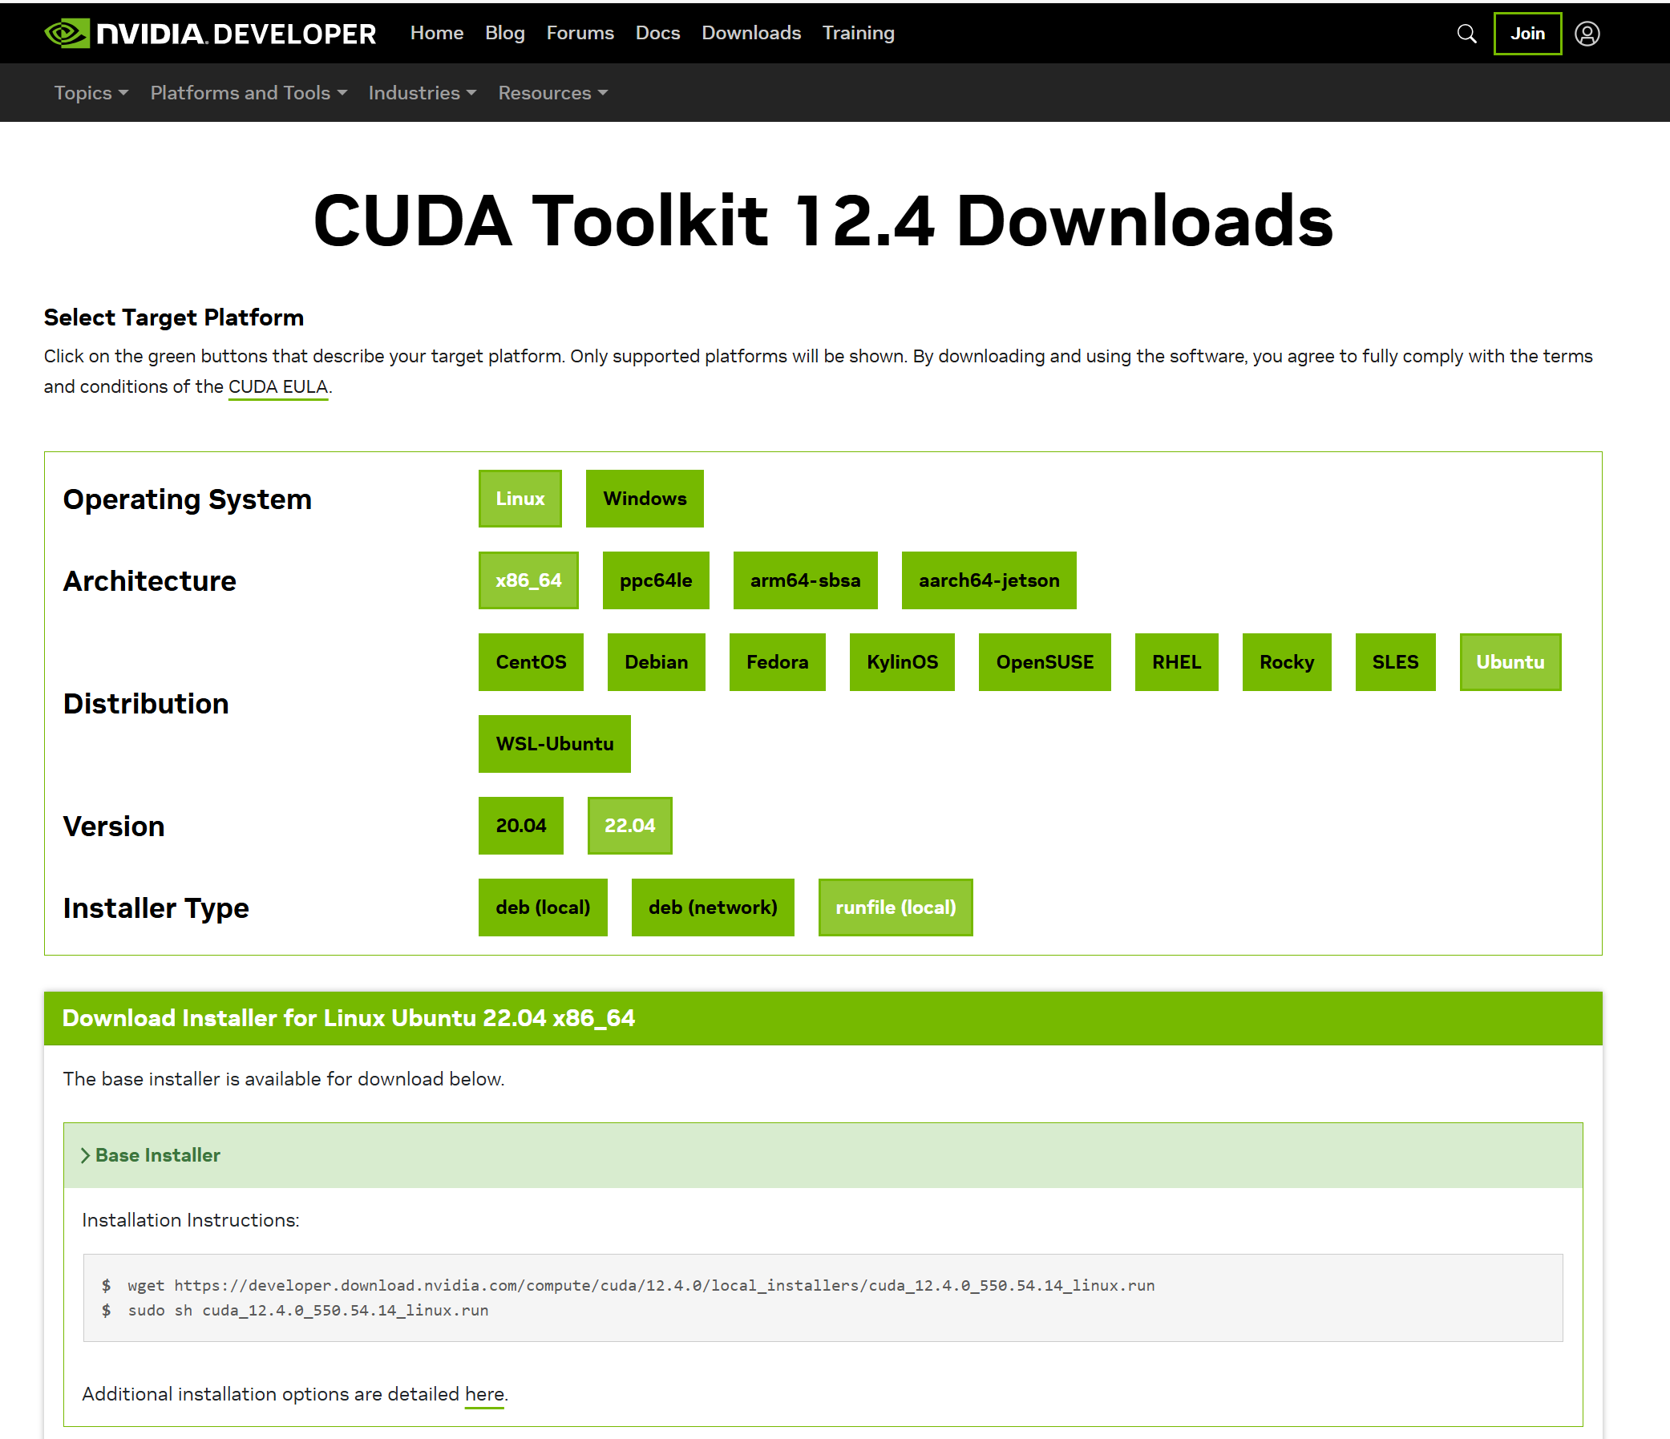This screenshot has width=1670, height=1439.
Task: Select Windows operating system
Action: (x=644, y=499)
